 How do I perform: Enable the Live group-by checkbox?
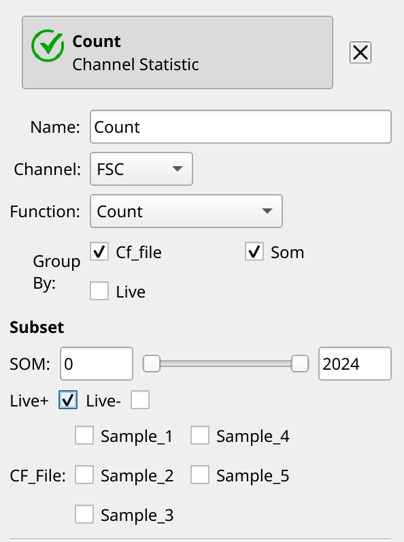click(99, 291)
